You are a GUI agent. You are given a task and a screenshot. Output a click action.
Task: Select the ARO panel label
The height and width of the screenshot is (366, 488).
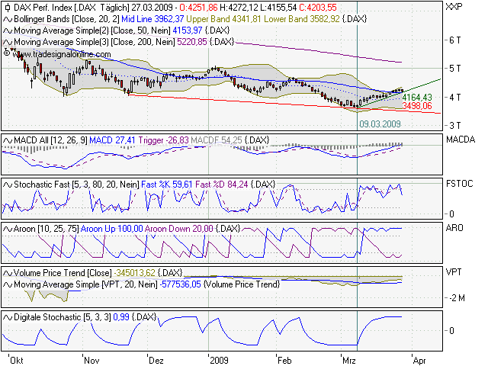point(454,228)
